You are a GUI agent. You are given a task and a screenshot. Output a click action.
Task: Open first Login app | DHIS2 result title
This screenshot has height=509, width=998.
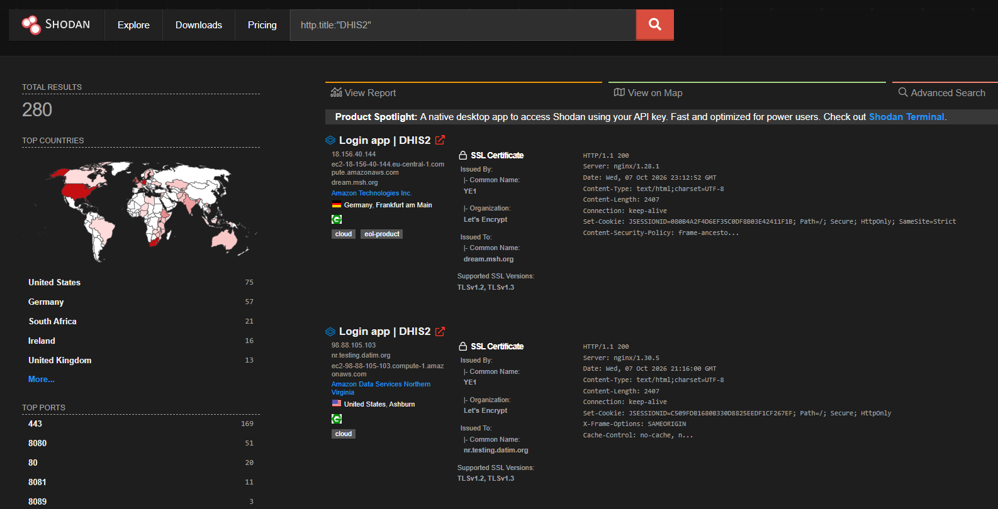385,140
